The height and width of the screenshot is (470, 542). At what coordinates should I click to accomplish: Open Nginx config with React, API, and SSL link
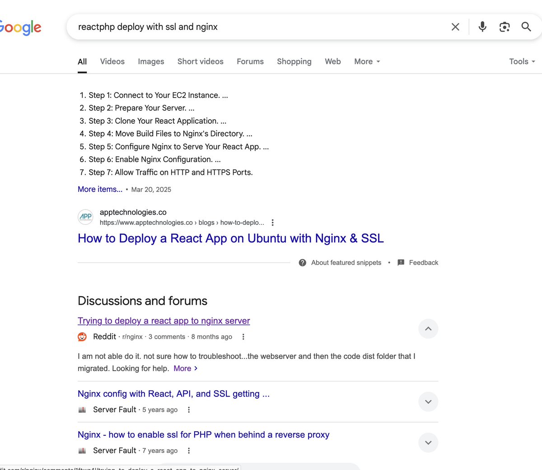[x=173, y=394]
